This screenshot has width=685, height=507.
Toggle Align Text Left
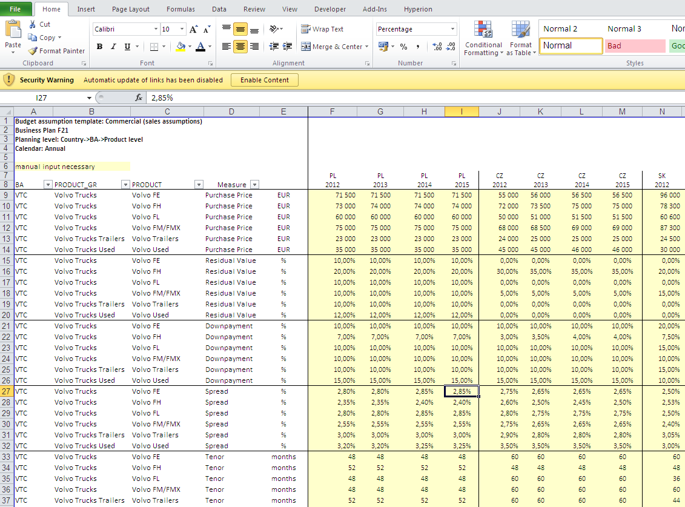coord(227,46)
